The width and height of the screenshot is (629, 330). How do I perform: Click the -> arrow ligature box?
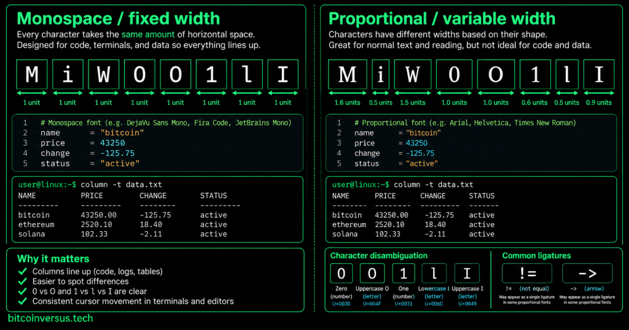tap(587, 273)
